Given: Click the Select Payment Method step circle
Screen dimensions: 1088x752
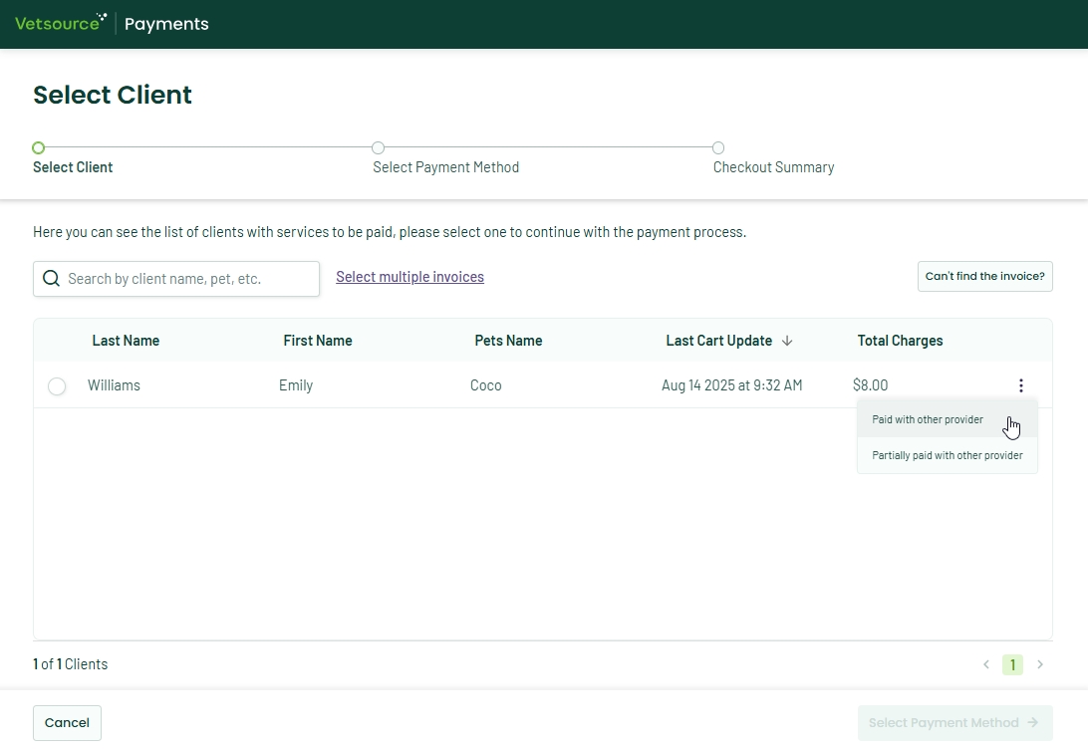Looking at the screenshot, I should click(379, 148).
